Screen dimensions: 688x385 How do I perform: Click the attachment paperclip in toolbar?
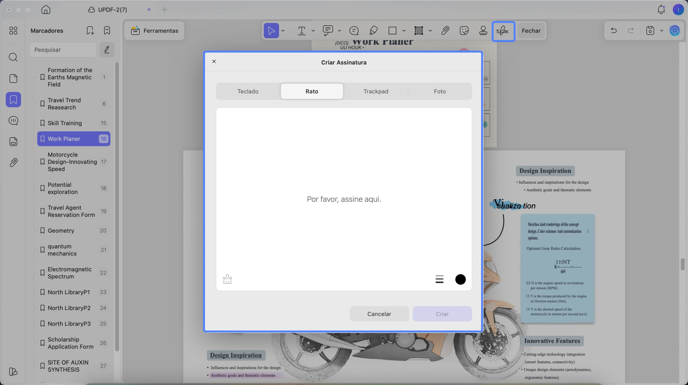click(445, 31)
